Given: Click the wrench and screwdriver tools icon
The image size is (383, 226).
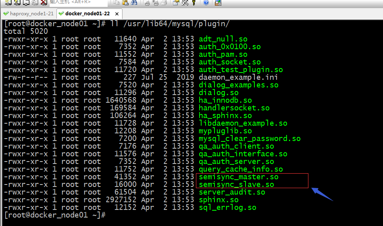Looking at the screenshot, I should [x=185, y=2].
